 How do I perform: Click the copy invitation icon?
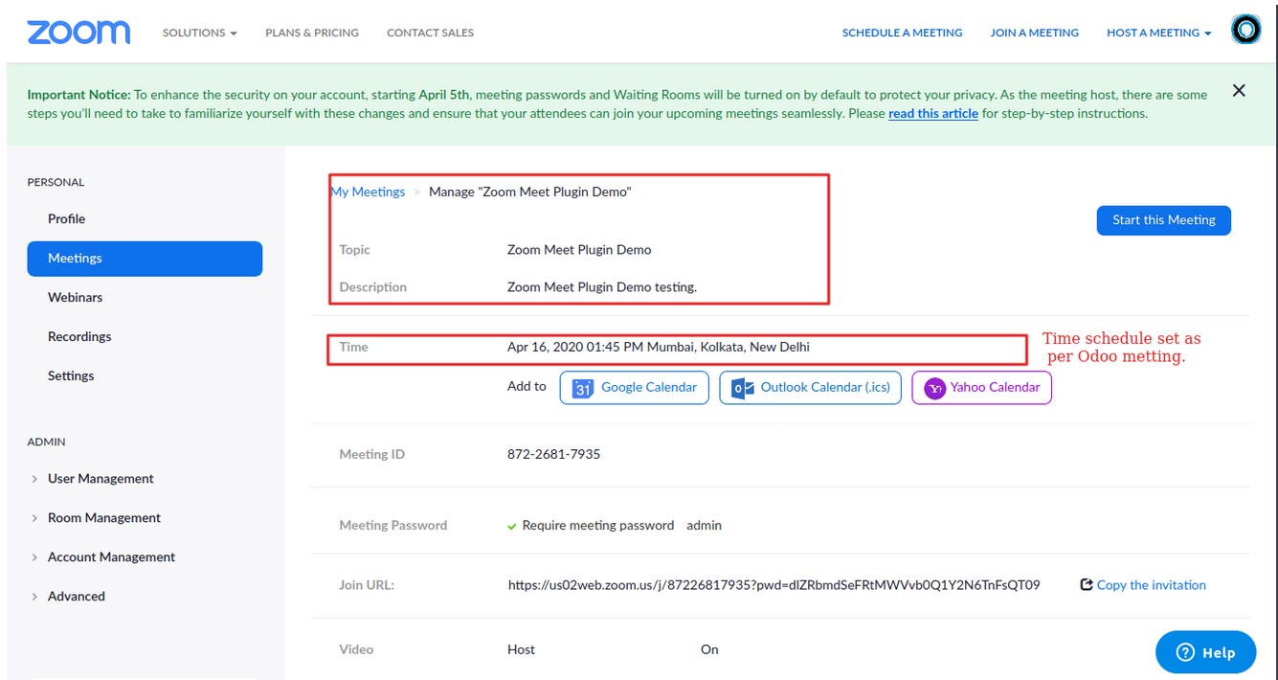point(1086,584)
